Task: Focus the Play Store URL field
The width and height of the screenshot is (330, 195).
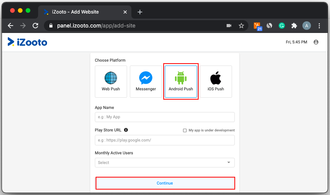Action: pyautogui.click(x=165, y=140)
